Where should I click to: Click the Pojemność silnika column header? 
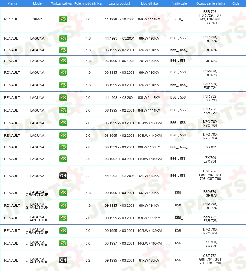[x=88, y=3]
